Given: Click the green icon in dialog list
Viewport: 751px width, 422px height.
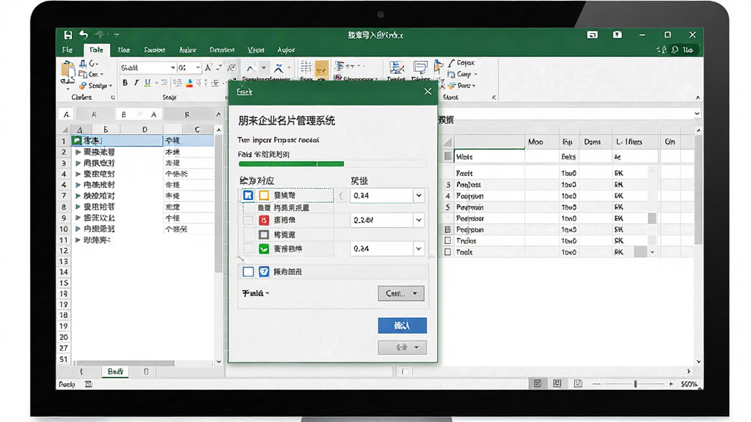Looking at the screenshot, I should pos(264,249).
